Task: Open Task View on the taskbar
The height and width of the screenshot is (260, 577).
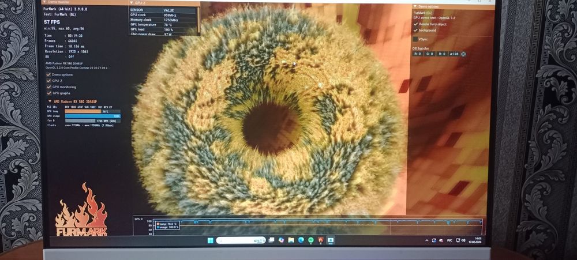Action: pos(272,240)
